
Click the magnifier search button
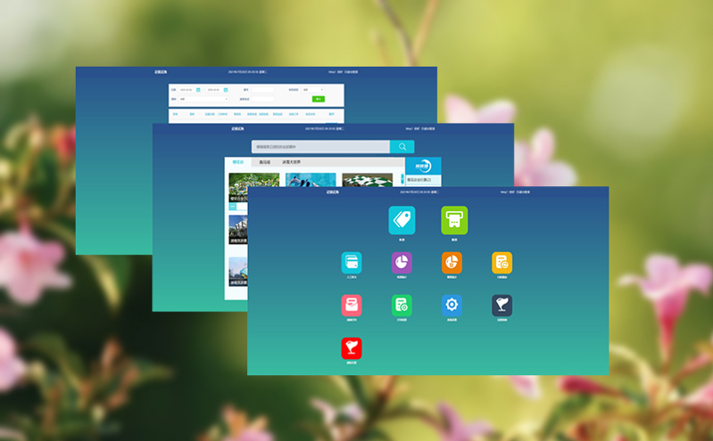[402, 147]
